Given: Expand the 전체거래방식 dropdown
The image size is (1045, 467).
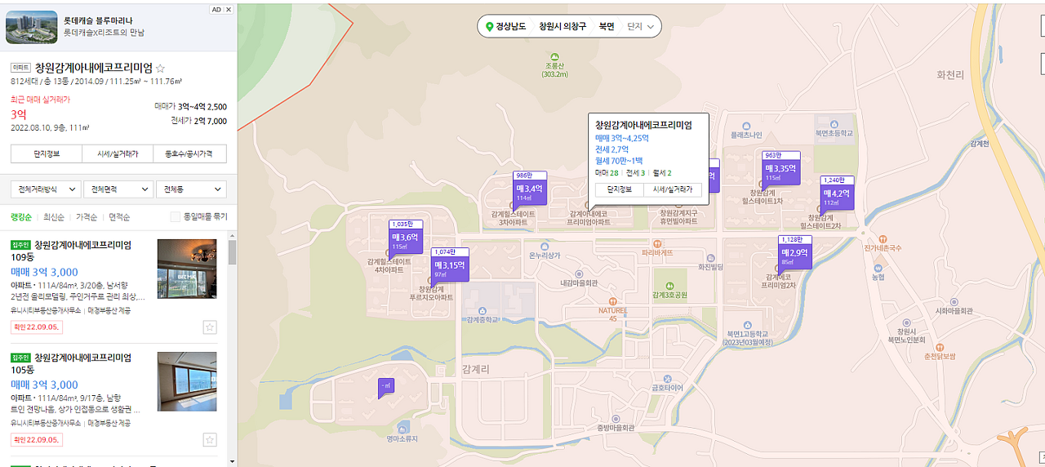Looking at the screenshot, I should tap(46, 189).
